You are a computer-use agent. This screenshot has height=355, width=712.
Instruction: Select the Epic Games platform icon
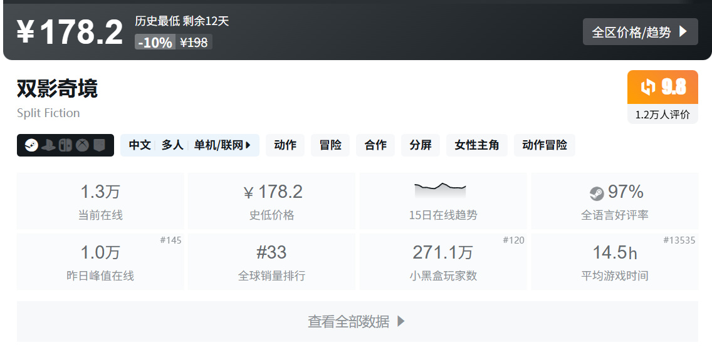tap(99, 145)
